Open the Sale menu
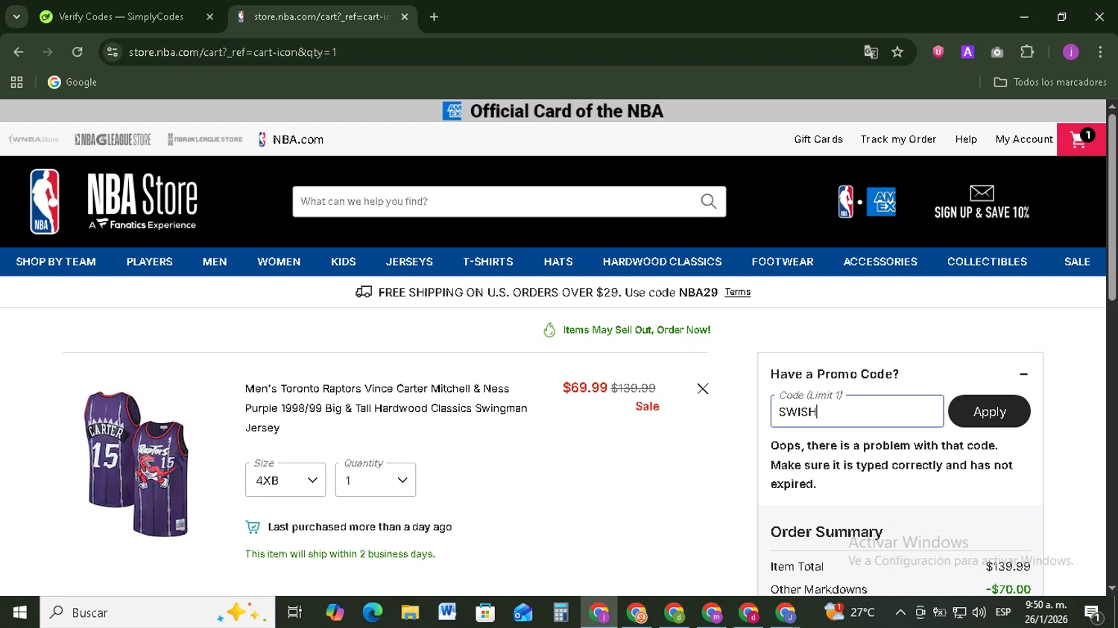 (x=1077, y=262)
